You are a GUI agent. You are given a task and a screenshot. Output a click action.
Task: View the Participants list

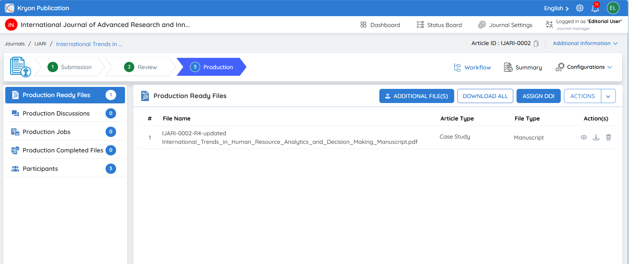pyautogui.click(x=65, y=169)
